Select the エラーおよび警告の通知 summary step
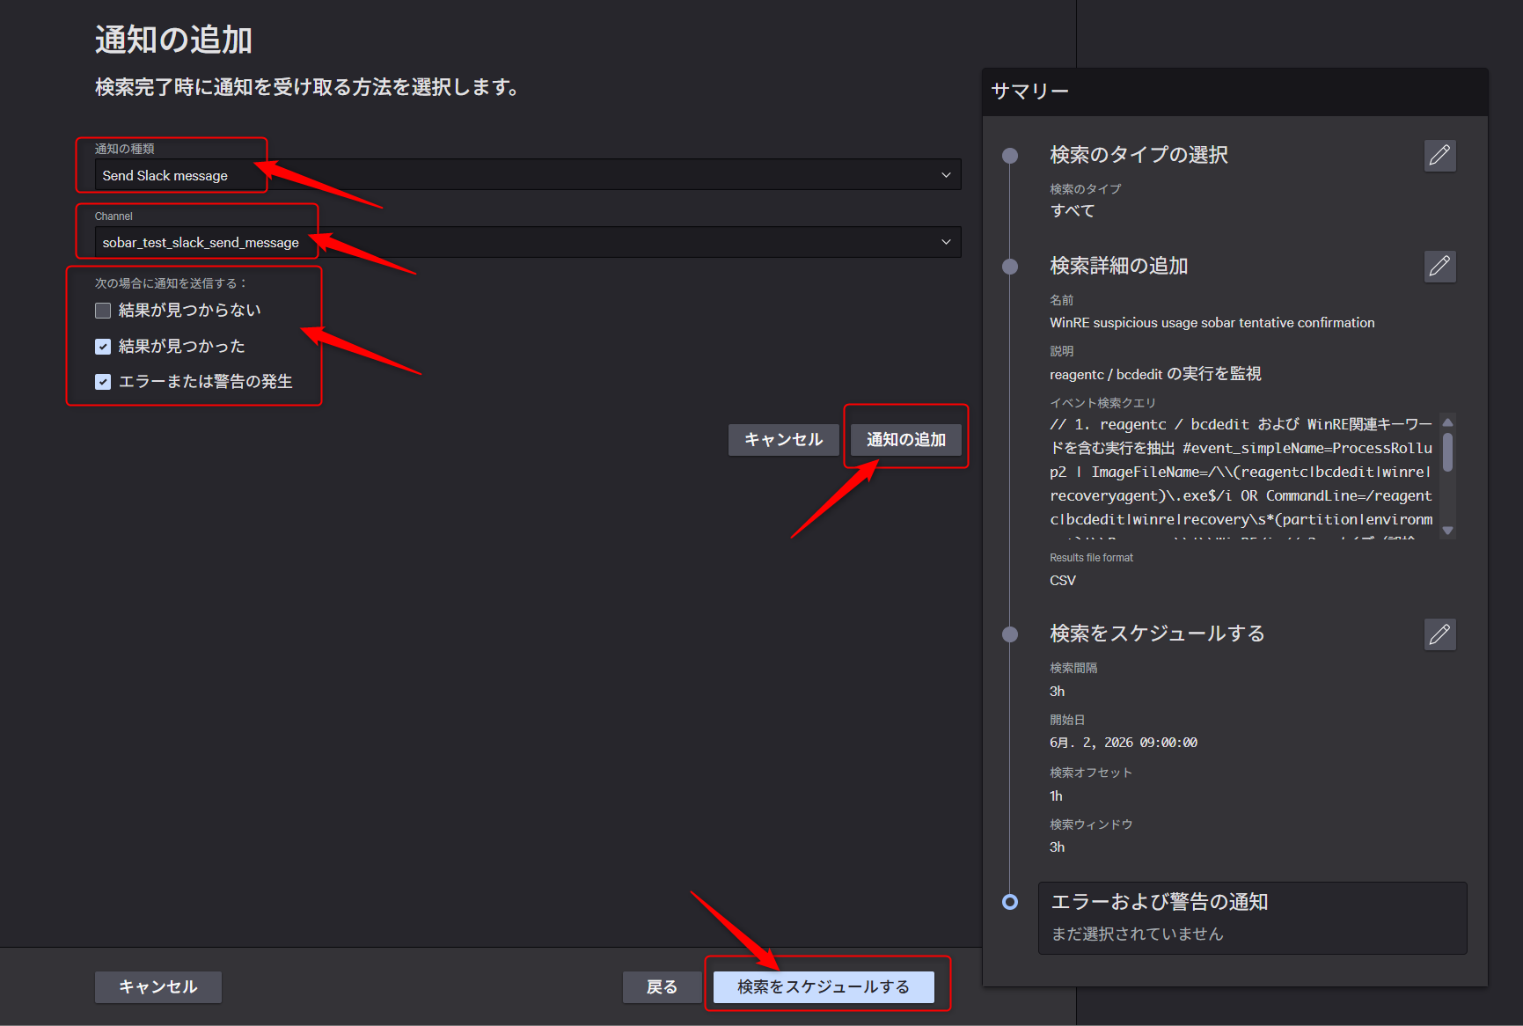 pyautogui.click(x=1252, y=918)
